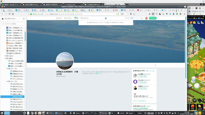The width and height of the screenshot is (205, 115).
Task: Save page to Pocket icon
Action: (x=131, y=14)
